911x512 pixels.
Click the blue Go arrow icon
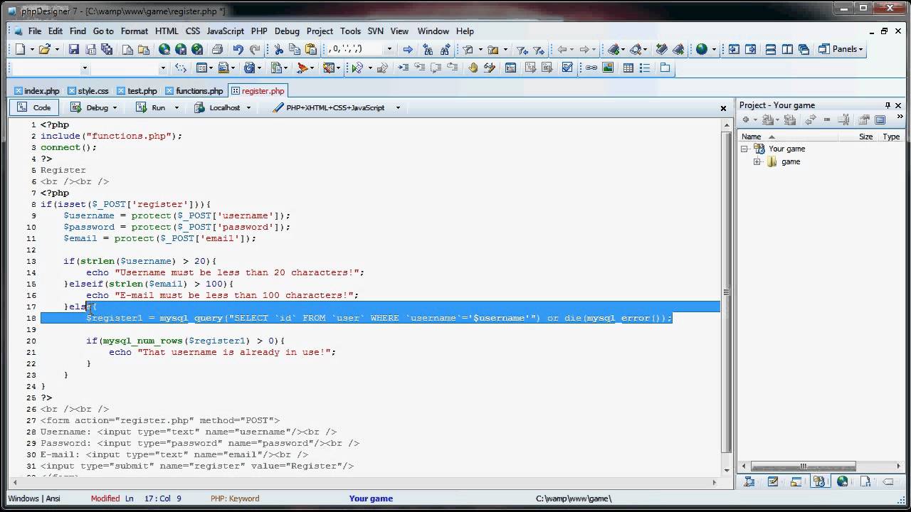(x=408, y=49)
